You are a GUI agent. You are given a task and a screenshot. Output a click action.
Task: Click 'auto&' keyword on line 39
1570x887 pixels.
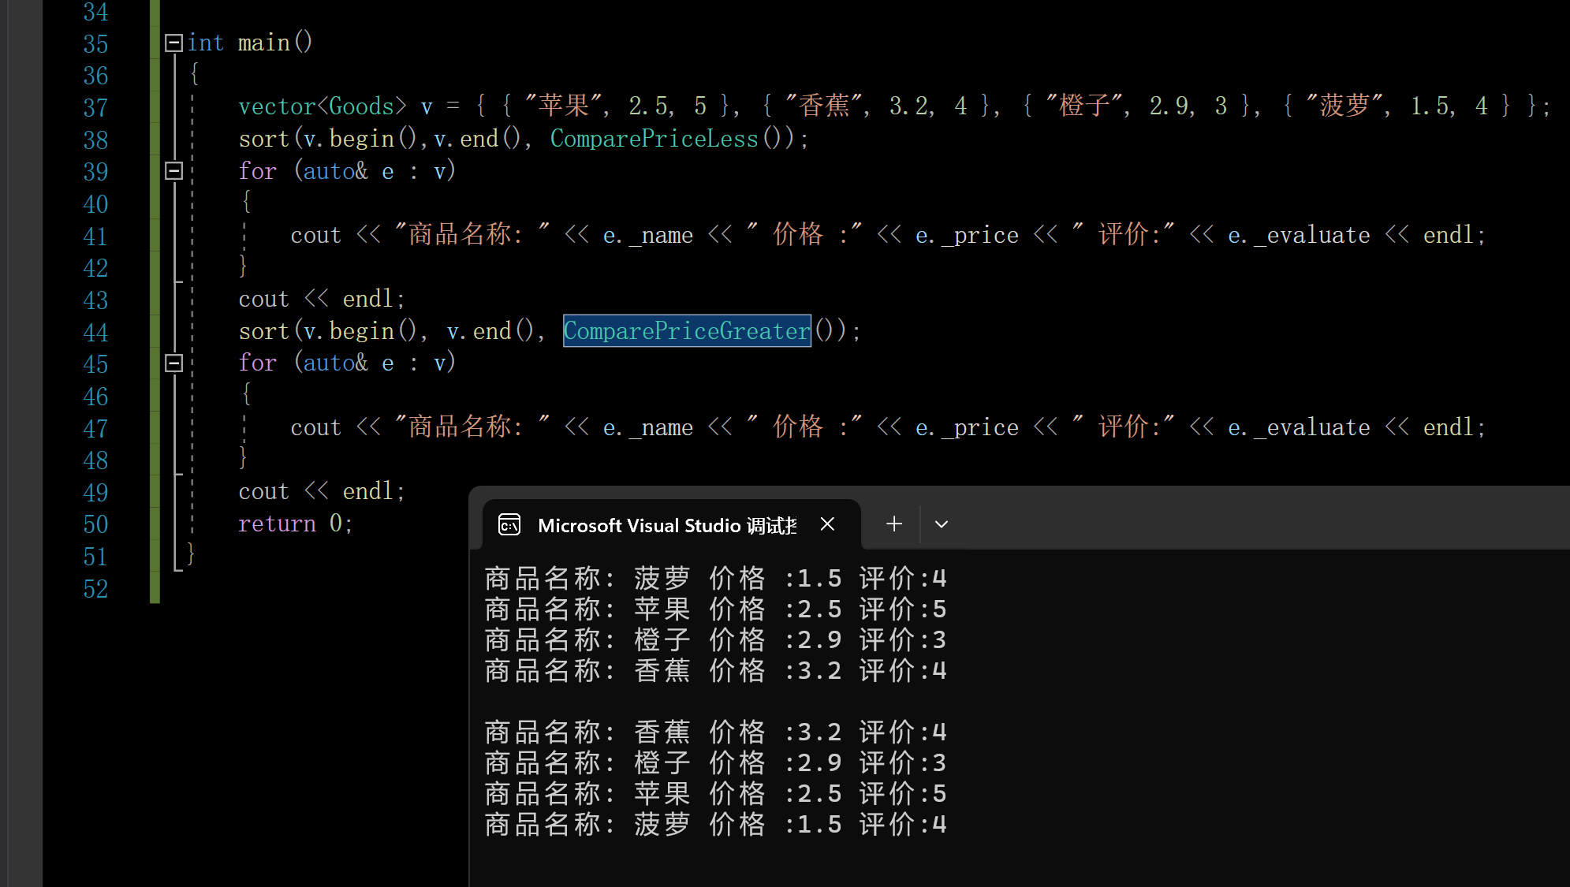[x=335, y=171]
